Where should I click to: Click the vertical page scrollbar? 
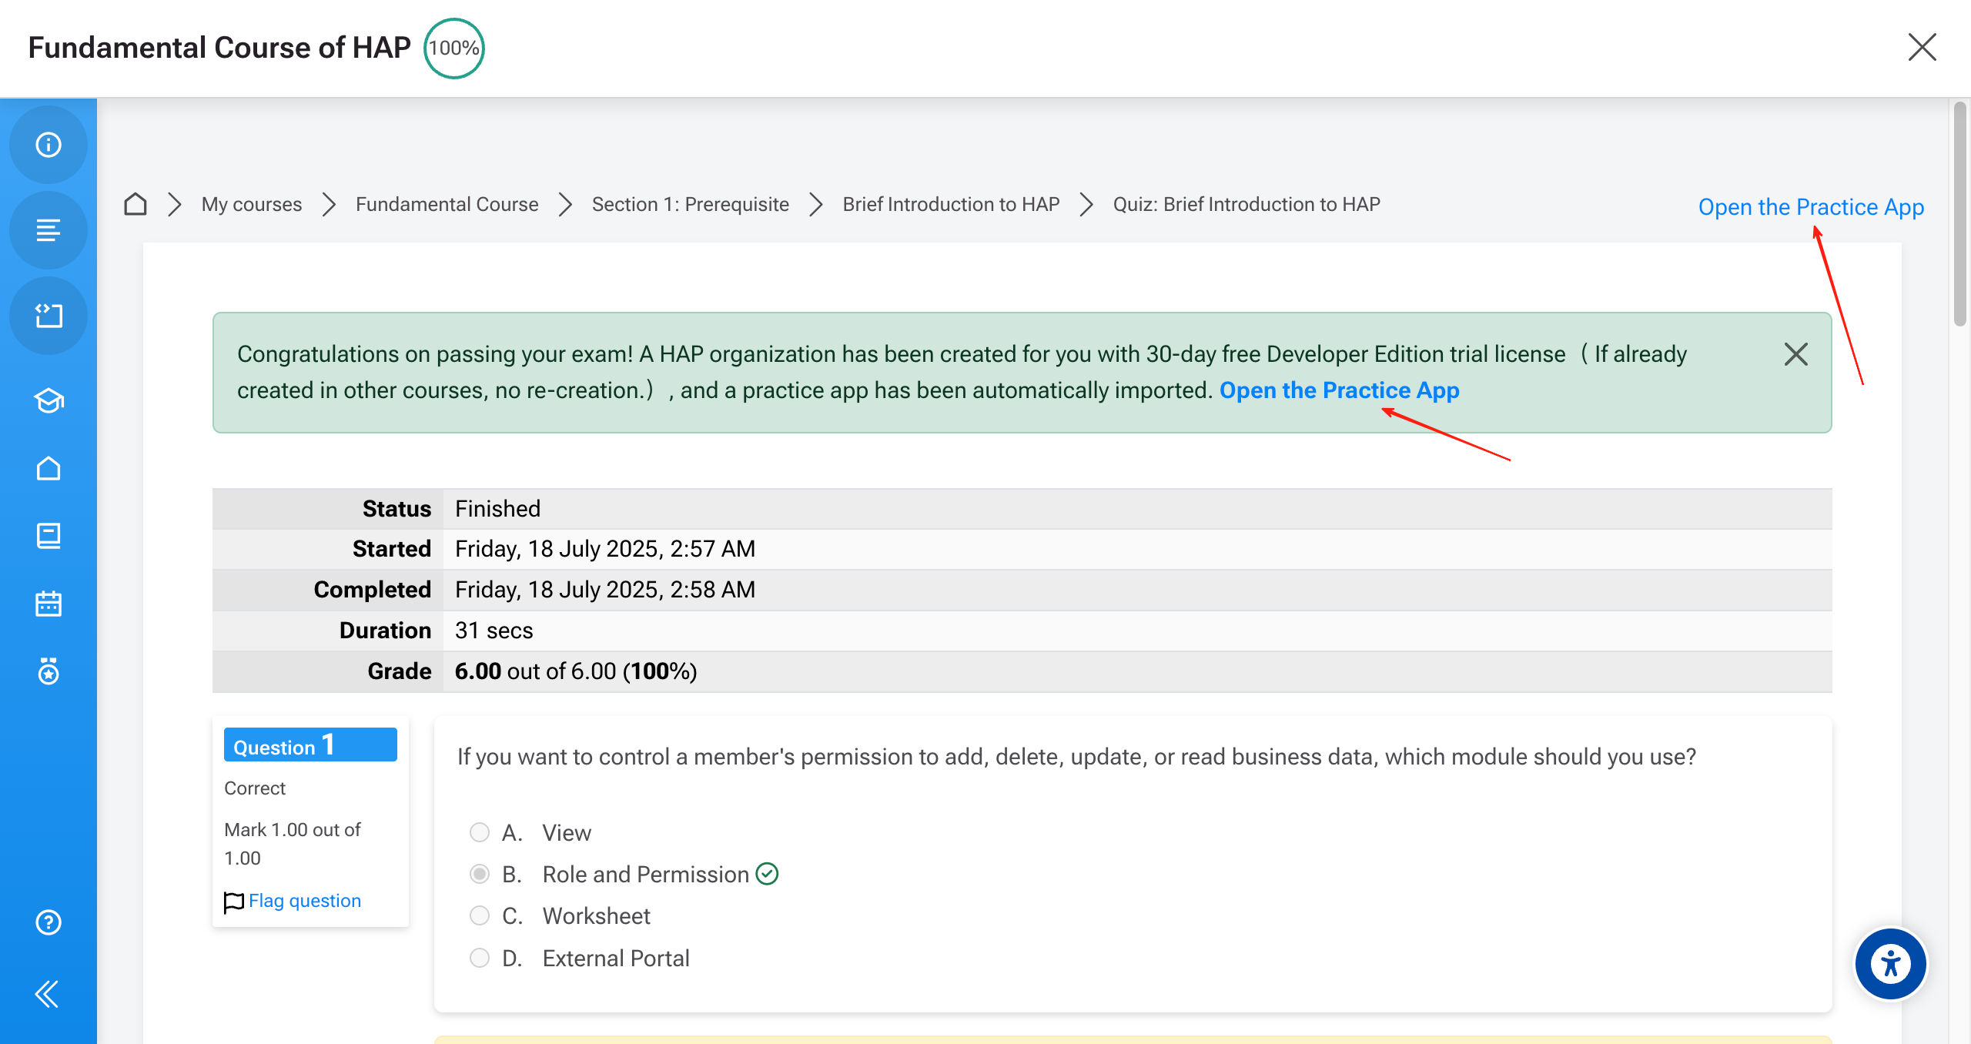click(1960, 216)
